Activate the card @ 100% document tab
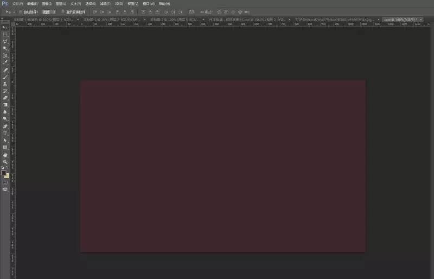 [400, 20]
